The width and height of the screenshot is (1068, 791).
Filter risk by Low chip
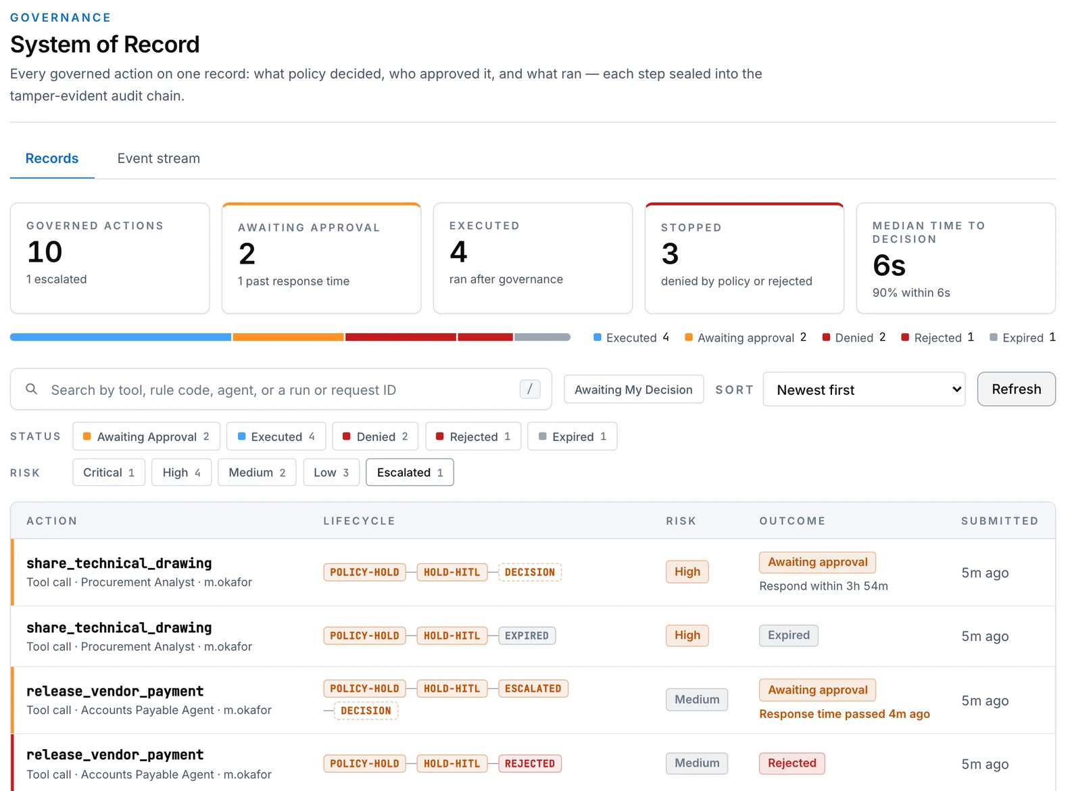331,473
